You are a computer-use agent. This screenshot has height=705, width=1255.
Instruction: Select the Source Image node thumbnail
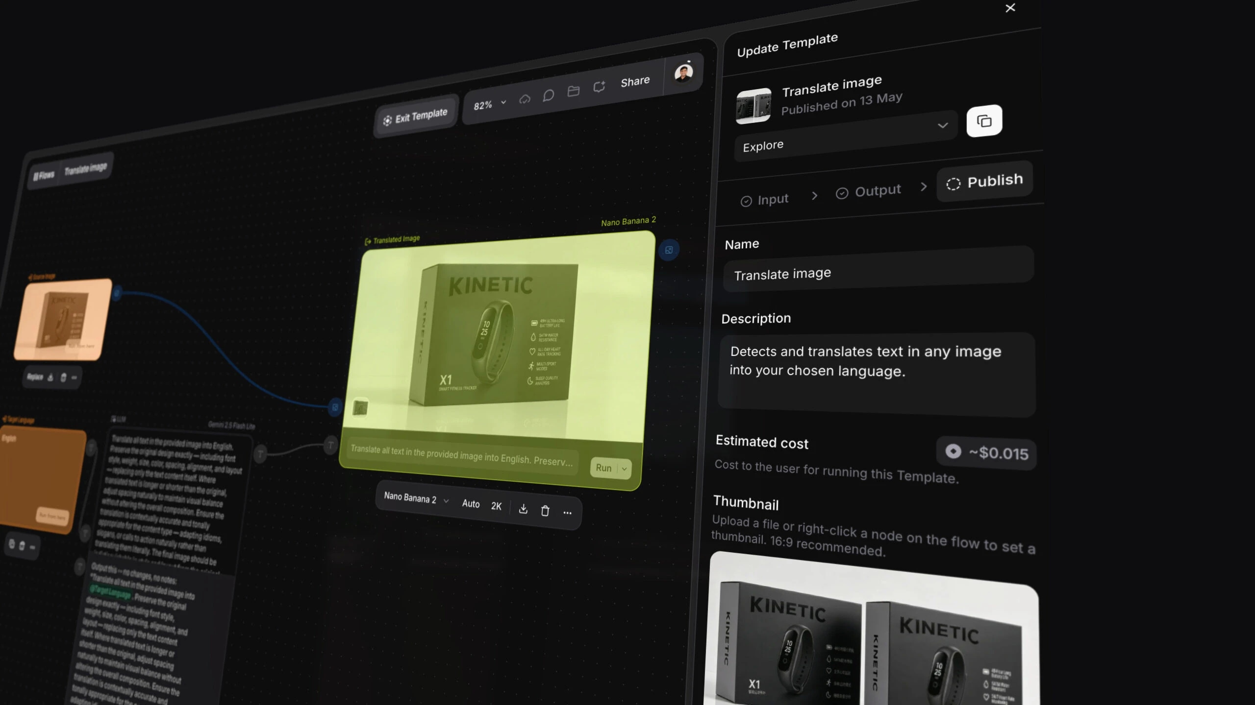[x=63, y=319]
